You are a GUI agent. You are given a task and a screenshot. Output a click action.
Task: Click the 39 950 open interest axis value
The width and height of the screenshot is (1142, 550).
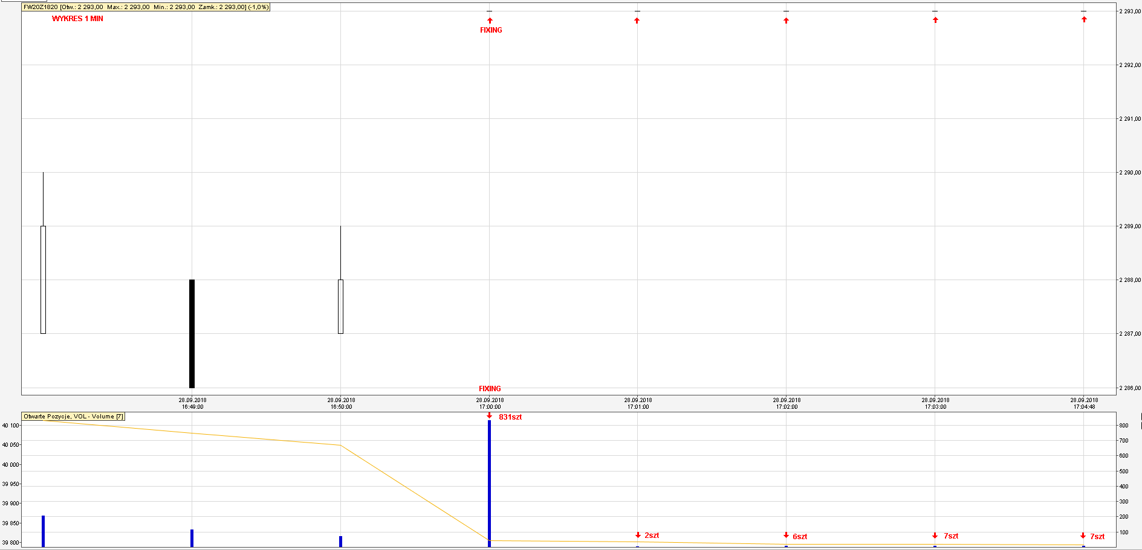pos(10,484)
